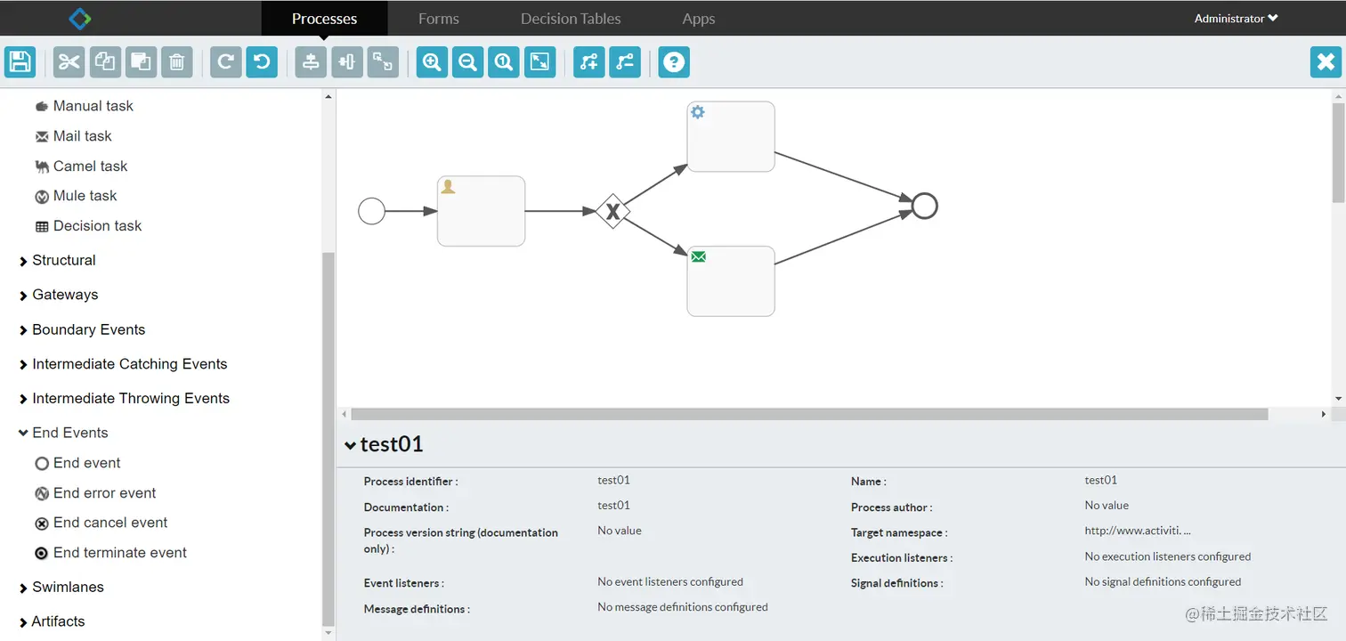
Task: Click the remove bend-point icon
Action: (x=625, y=62)
